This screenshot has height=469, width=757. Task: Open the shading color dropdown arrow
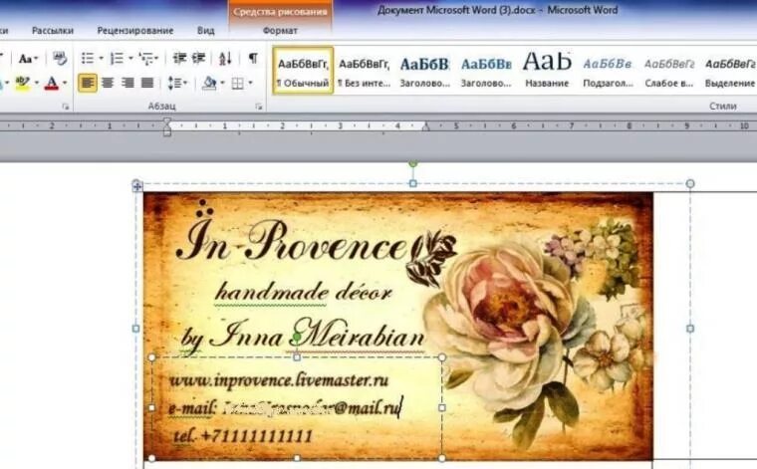[x=222, y=83]
